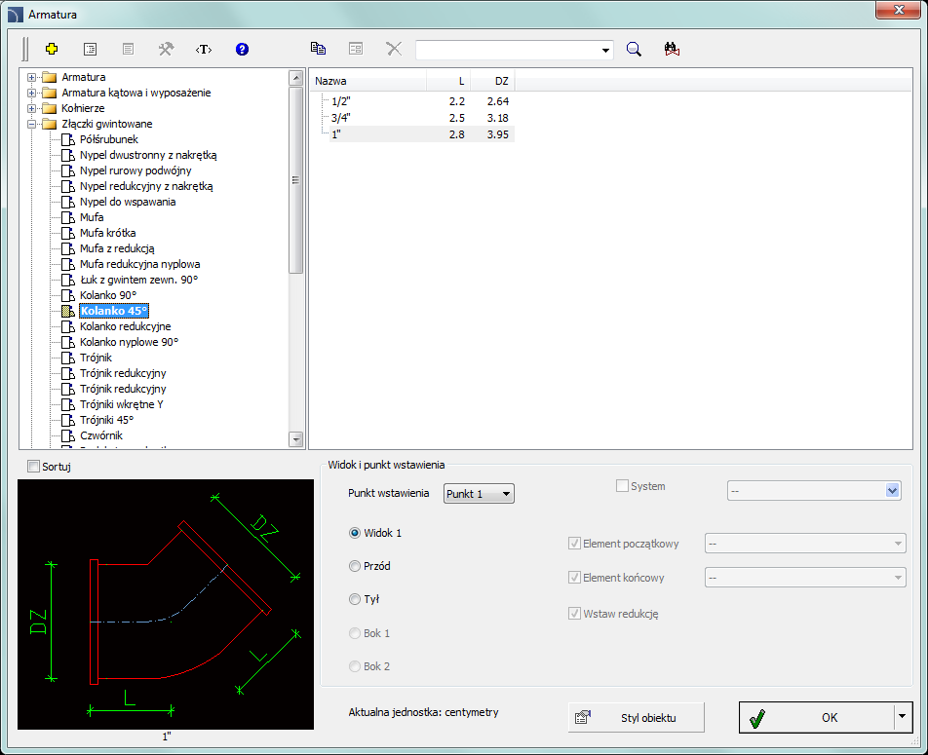Click the yellow plus add-element icon
928x755 pixels.
pyautogui.click(x=52, y=49)
